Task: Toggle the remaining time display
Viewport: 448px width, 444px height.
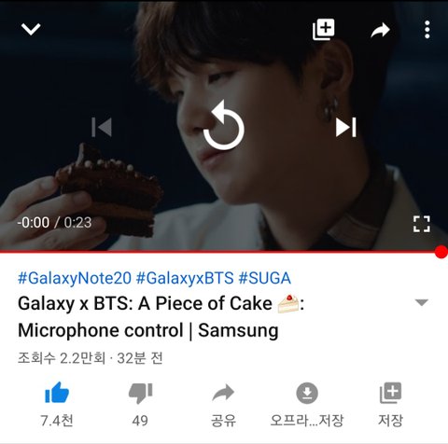Action: (x=54, y=223)
